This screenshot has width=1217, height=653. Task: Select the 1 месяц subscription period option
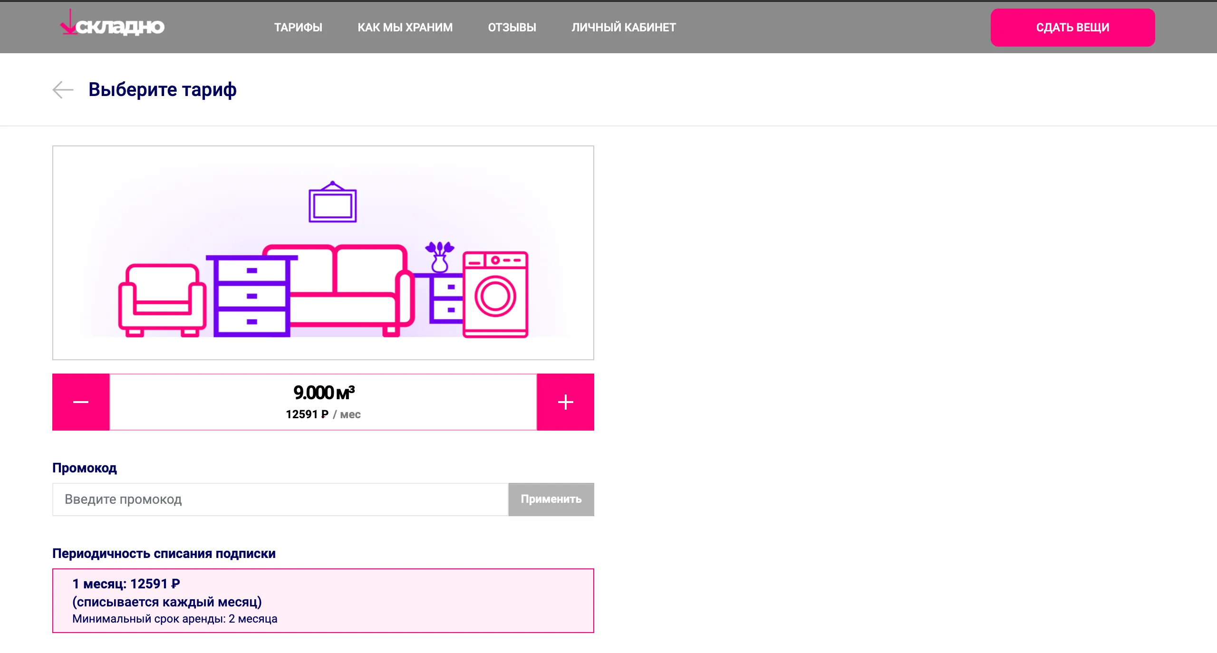coord(323,601)
